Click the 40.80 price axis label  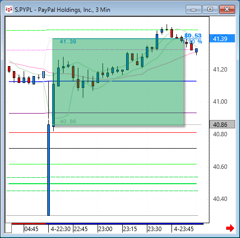pyautogui.click(x=220, y=134)
